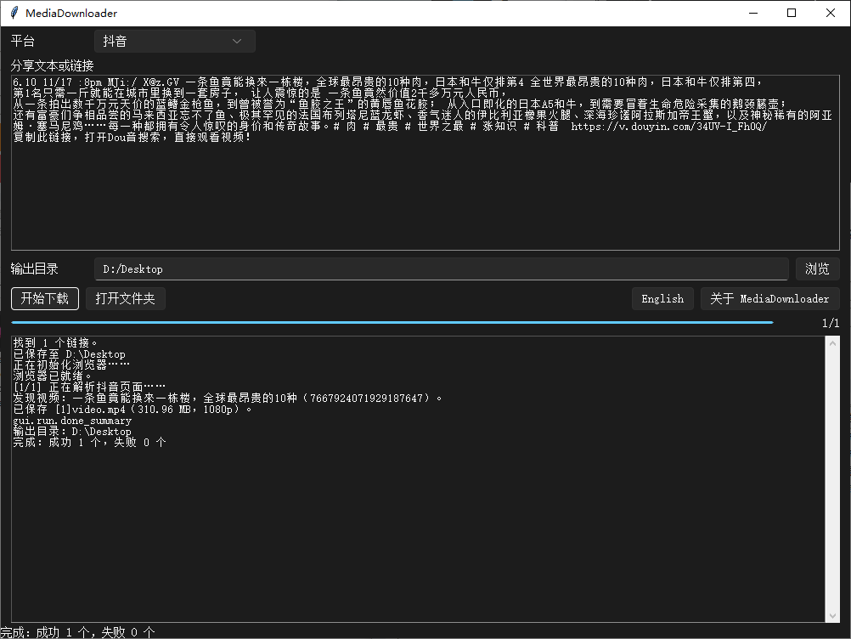Start download with 开始下载 button

(45, 298)
